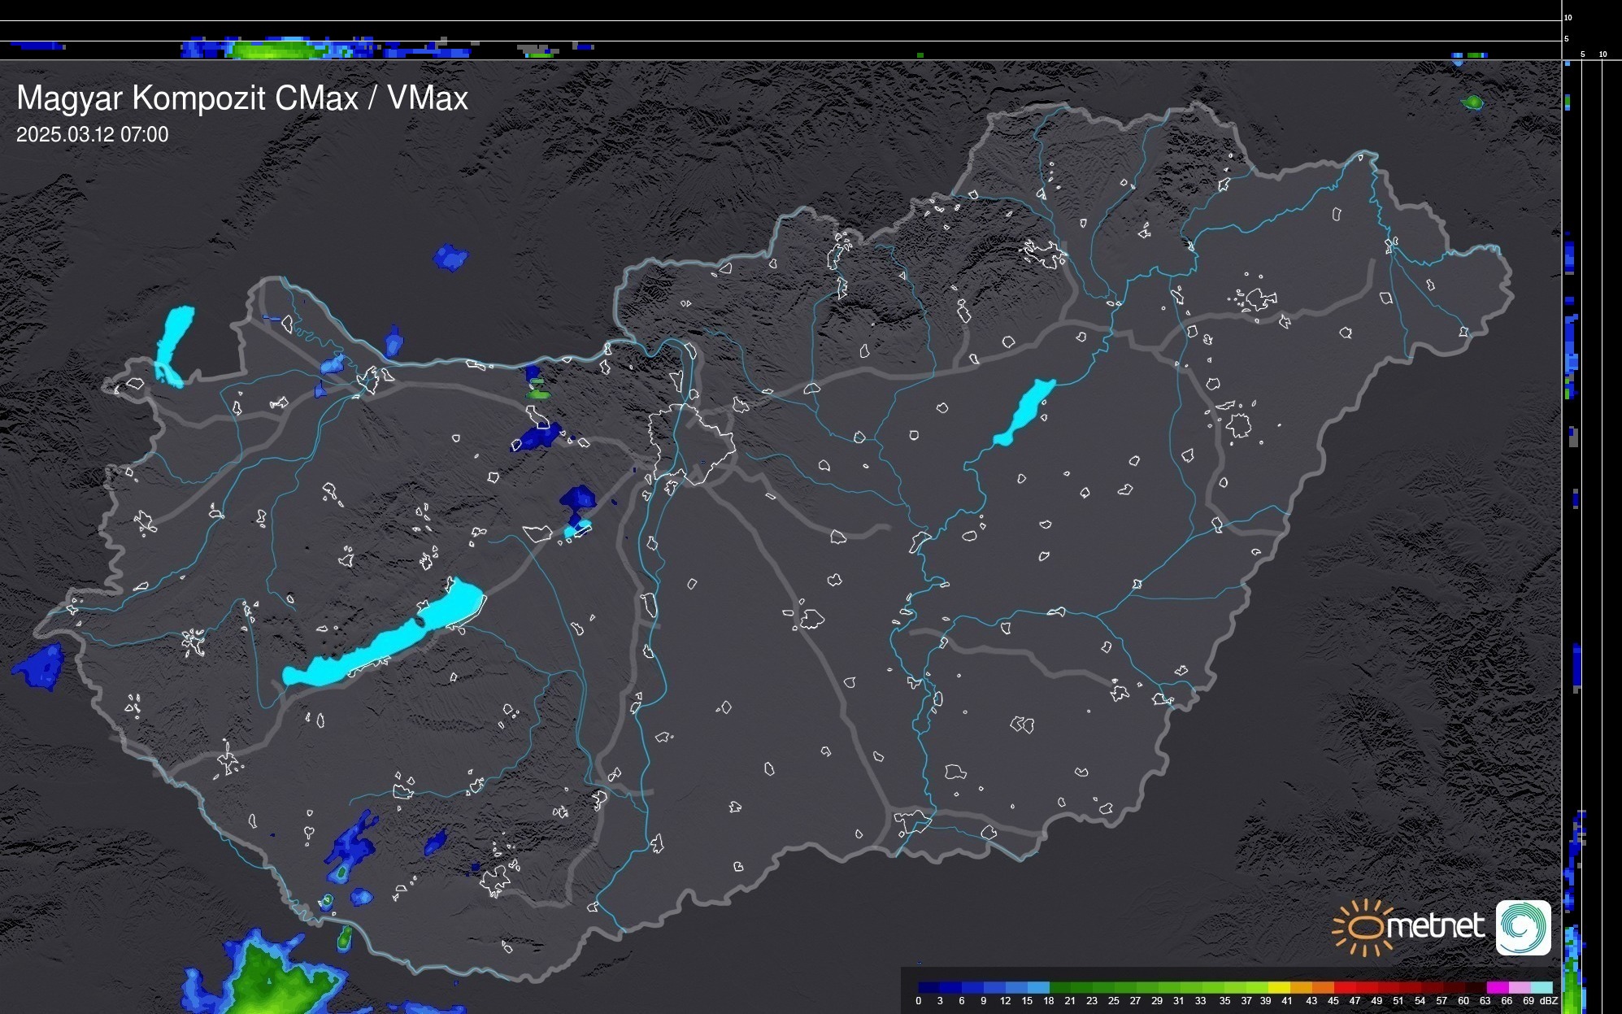Click the blue echo west of Hungary's western border

(x=39, y=667)
